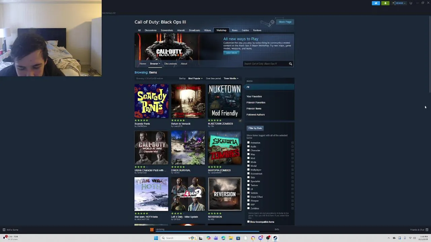Image resolution: width=431 pixels, height=242 pixels.
Task: Open the SKATOPIA ZOMBIES thumbnail
Action: point(225,148)
